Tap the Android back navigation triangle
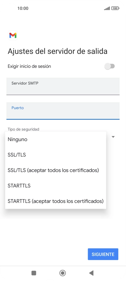The image size is (126, 281). tap(91, 273)
